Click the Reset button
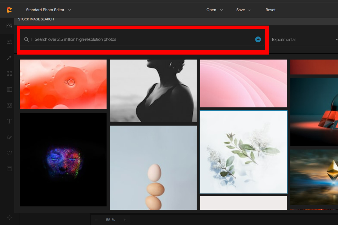This screenshot has height=225, width=338. pyautogui.click(x=270, y=10)
